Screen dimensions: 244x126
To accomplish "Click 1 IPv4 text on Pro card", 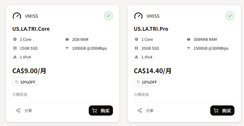I will (x=147, y=57).
